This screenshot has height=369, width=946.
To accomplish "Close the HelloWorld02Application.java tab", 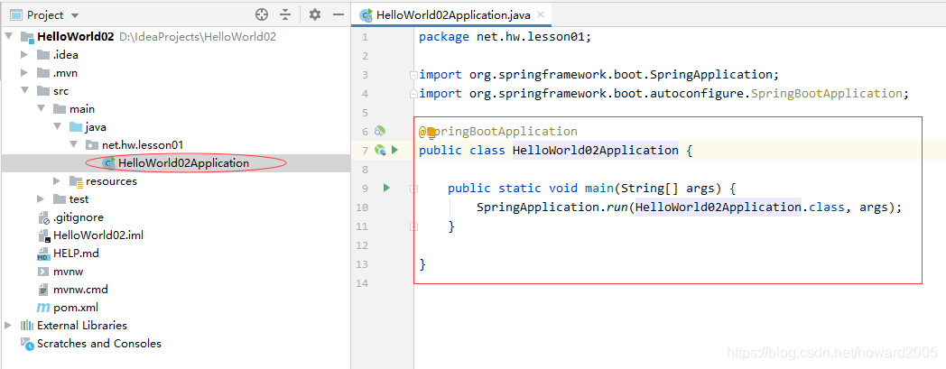I will 541,15.
